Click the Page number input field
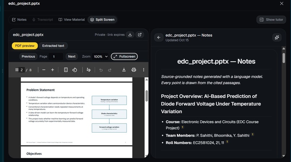The image size is (291, 162). tap(56, 56)
